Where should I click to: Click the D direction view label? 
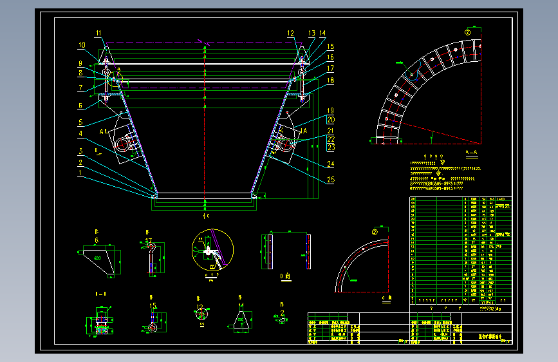[x=285, y=276]
